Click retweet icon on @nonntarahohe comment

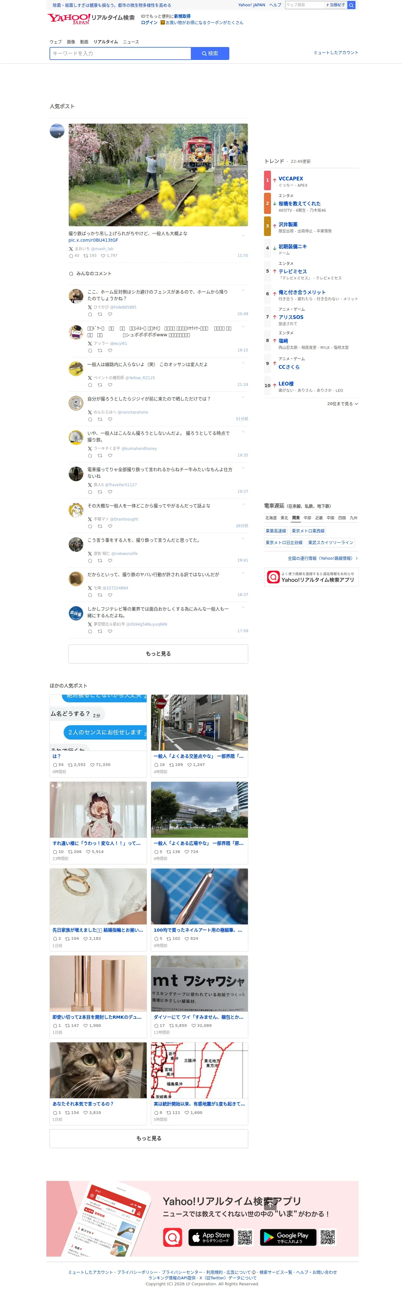(100, 419)
